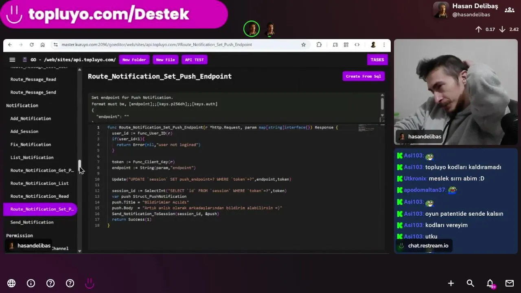Open the browser extensions puzzle icon
The width and height of the screenshot is (521, 293).
319,45
